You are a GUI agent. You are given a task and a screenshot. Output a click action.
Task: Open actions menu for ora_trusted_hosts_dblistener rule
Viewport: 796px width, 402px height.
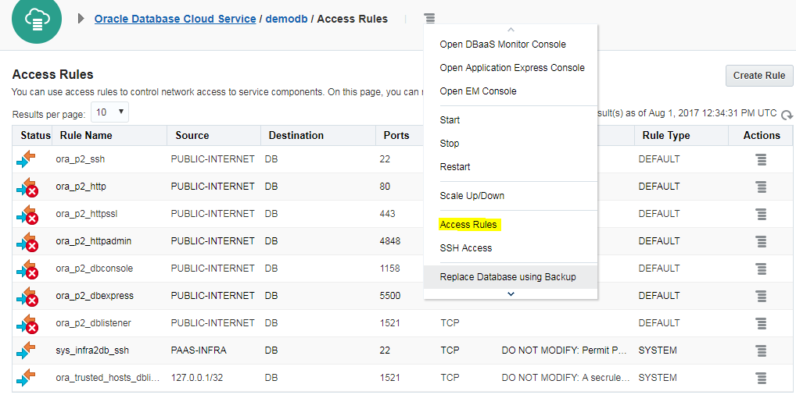tap(760, 378)
